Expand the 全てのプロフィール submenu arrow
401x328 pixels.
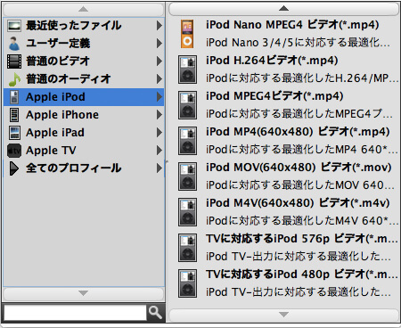[x=160, y=168]
